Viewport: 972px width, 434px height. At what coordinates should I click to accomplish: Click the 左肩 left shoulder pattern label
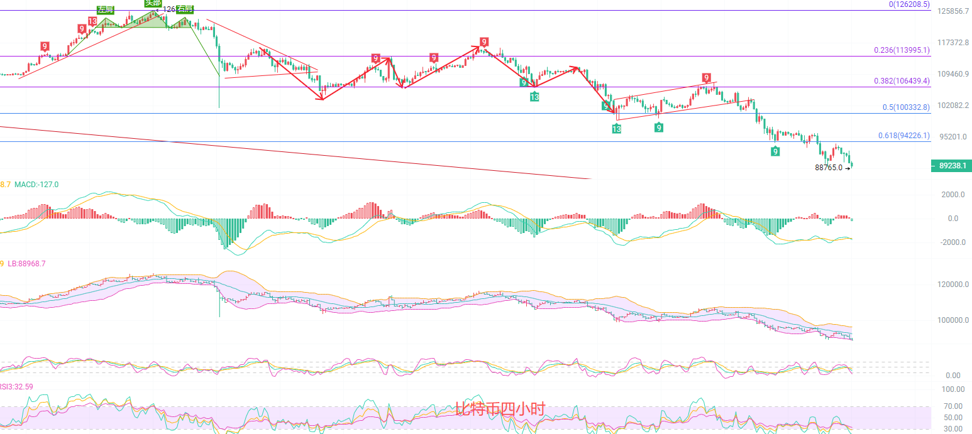[x=106, y=9]
